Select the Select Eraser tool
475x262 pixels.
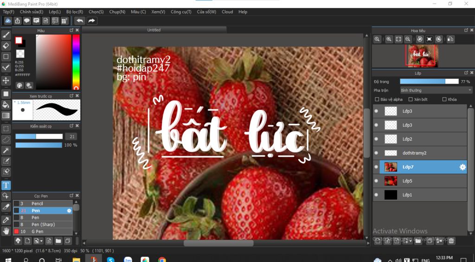[6, 172]
